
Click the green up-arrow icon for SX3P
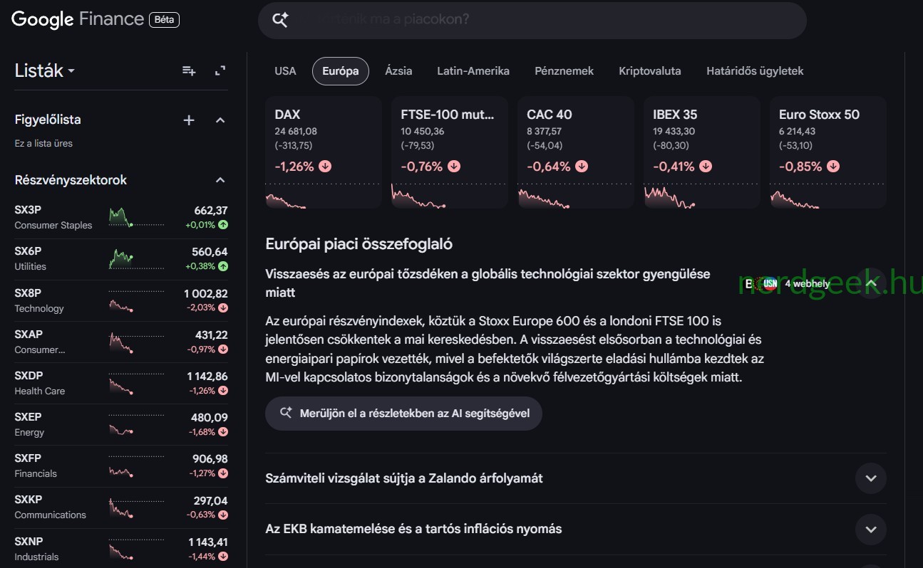(223, 225)
